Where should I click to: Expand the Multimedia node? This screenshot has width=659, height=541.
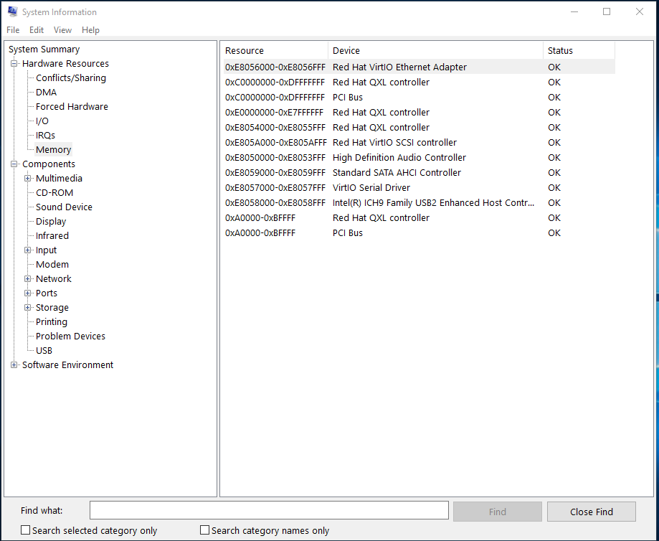point(28,179)
